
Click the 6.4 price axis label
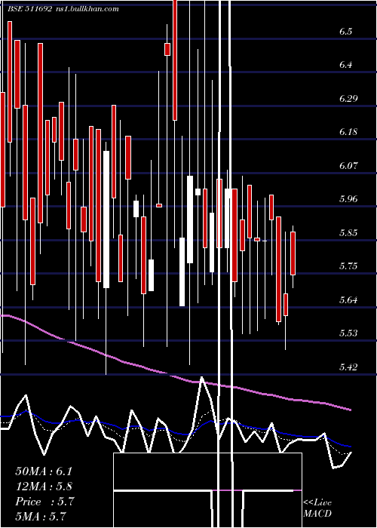[345, 65]
